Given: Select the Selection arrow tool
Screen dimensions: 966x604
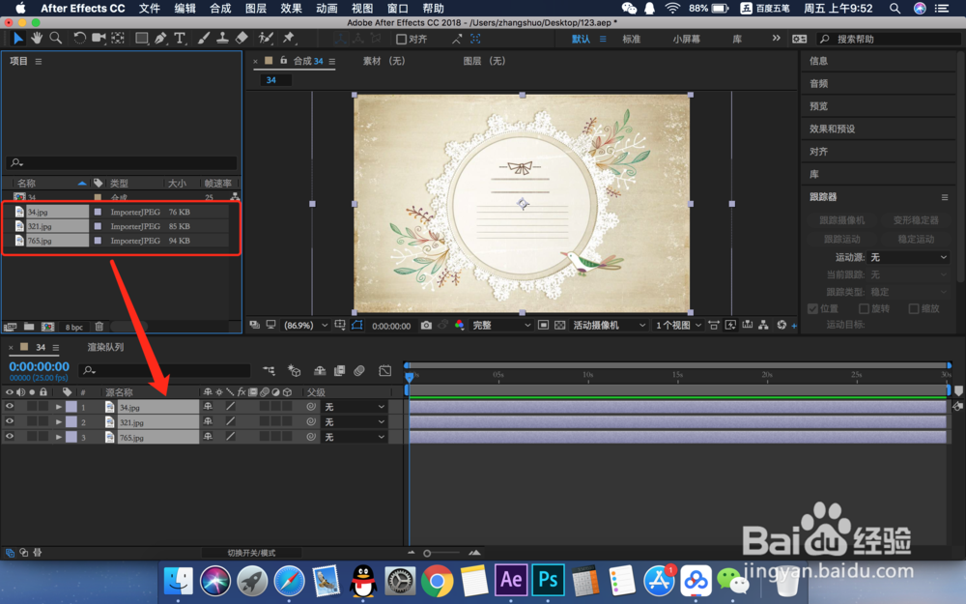Looking at the screenshot, I should coord(17,39).
